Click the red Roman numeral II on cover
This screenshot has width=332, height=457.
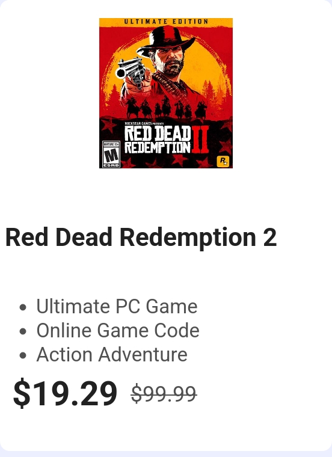200,140
